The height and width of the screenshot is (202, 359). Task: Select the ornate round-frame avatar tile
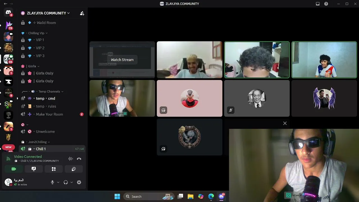pos(190,137)
